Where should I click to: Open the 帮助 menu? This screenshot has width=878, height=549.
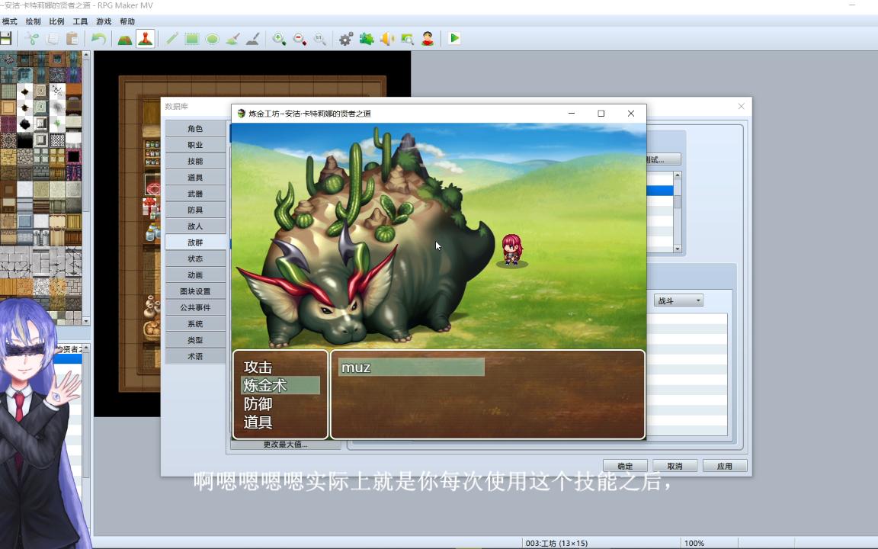coord(127,21)
